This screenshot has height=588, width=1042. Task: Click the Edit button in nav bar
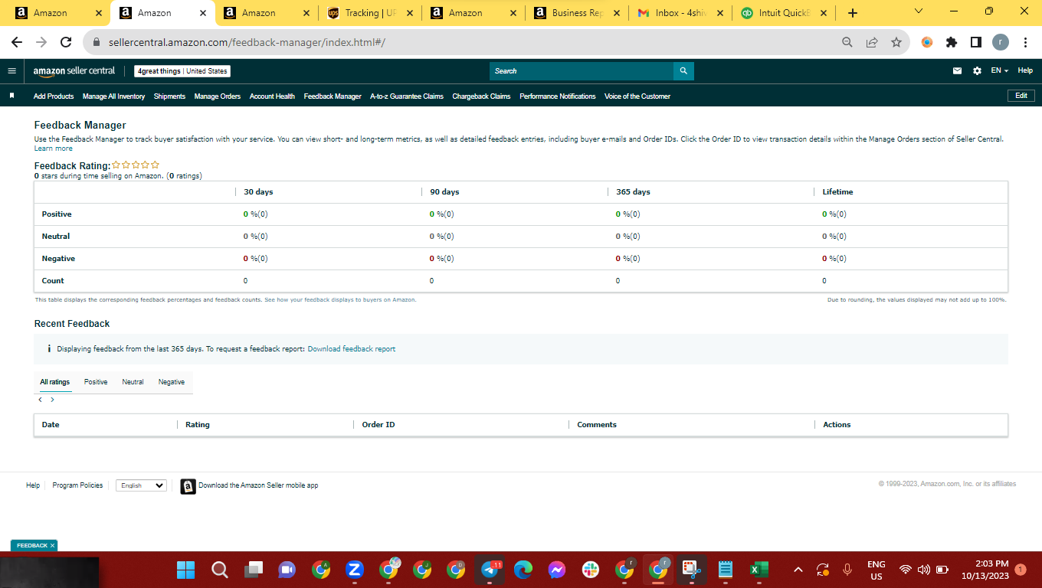pyautogui.click(x=1021, y=96)
